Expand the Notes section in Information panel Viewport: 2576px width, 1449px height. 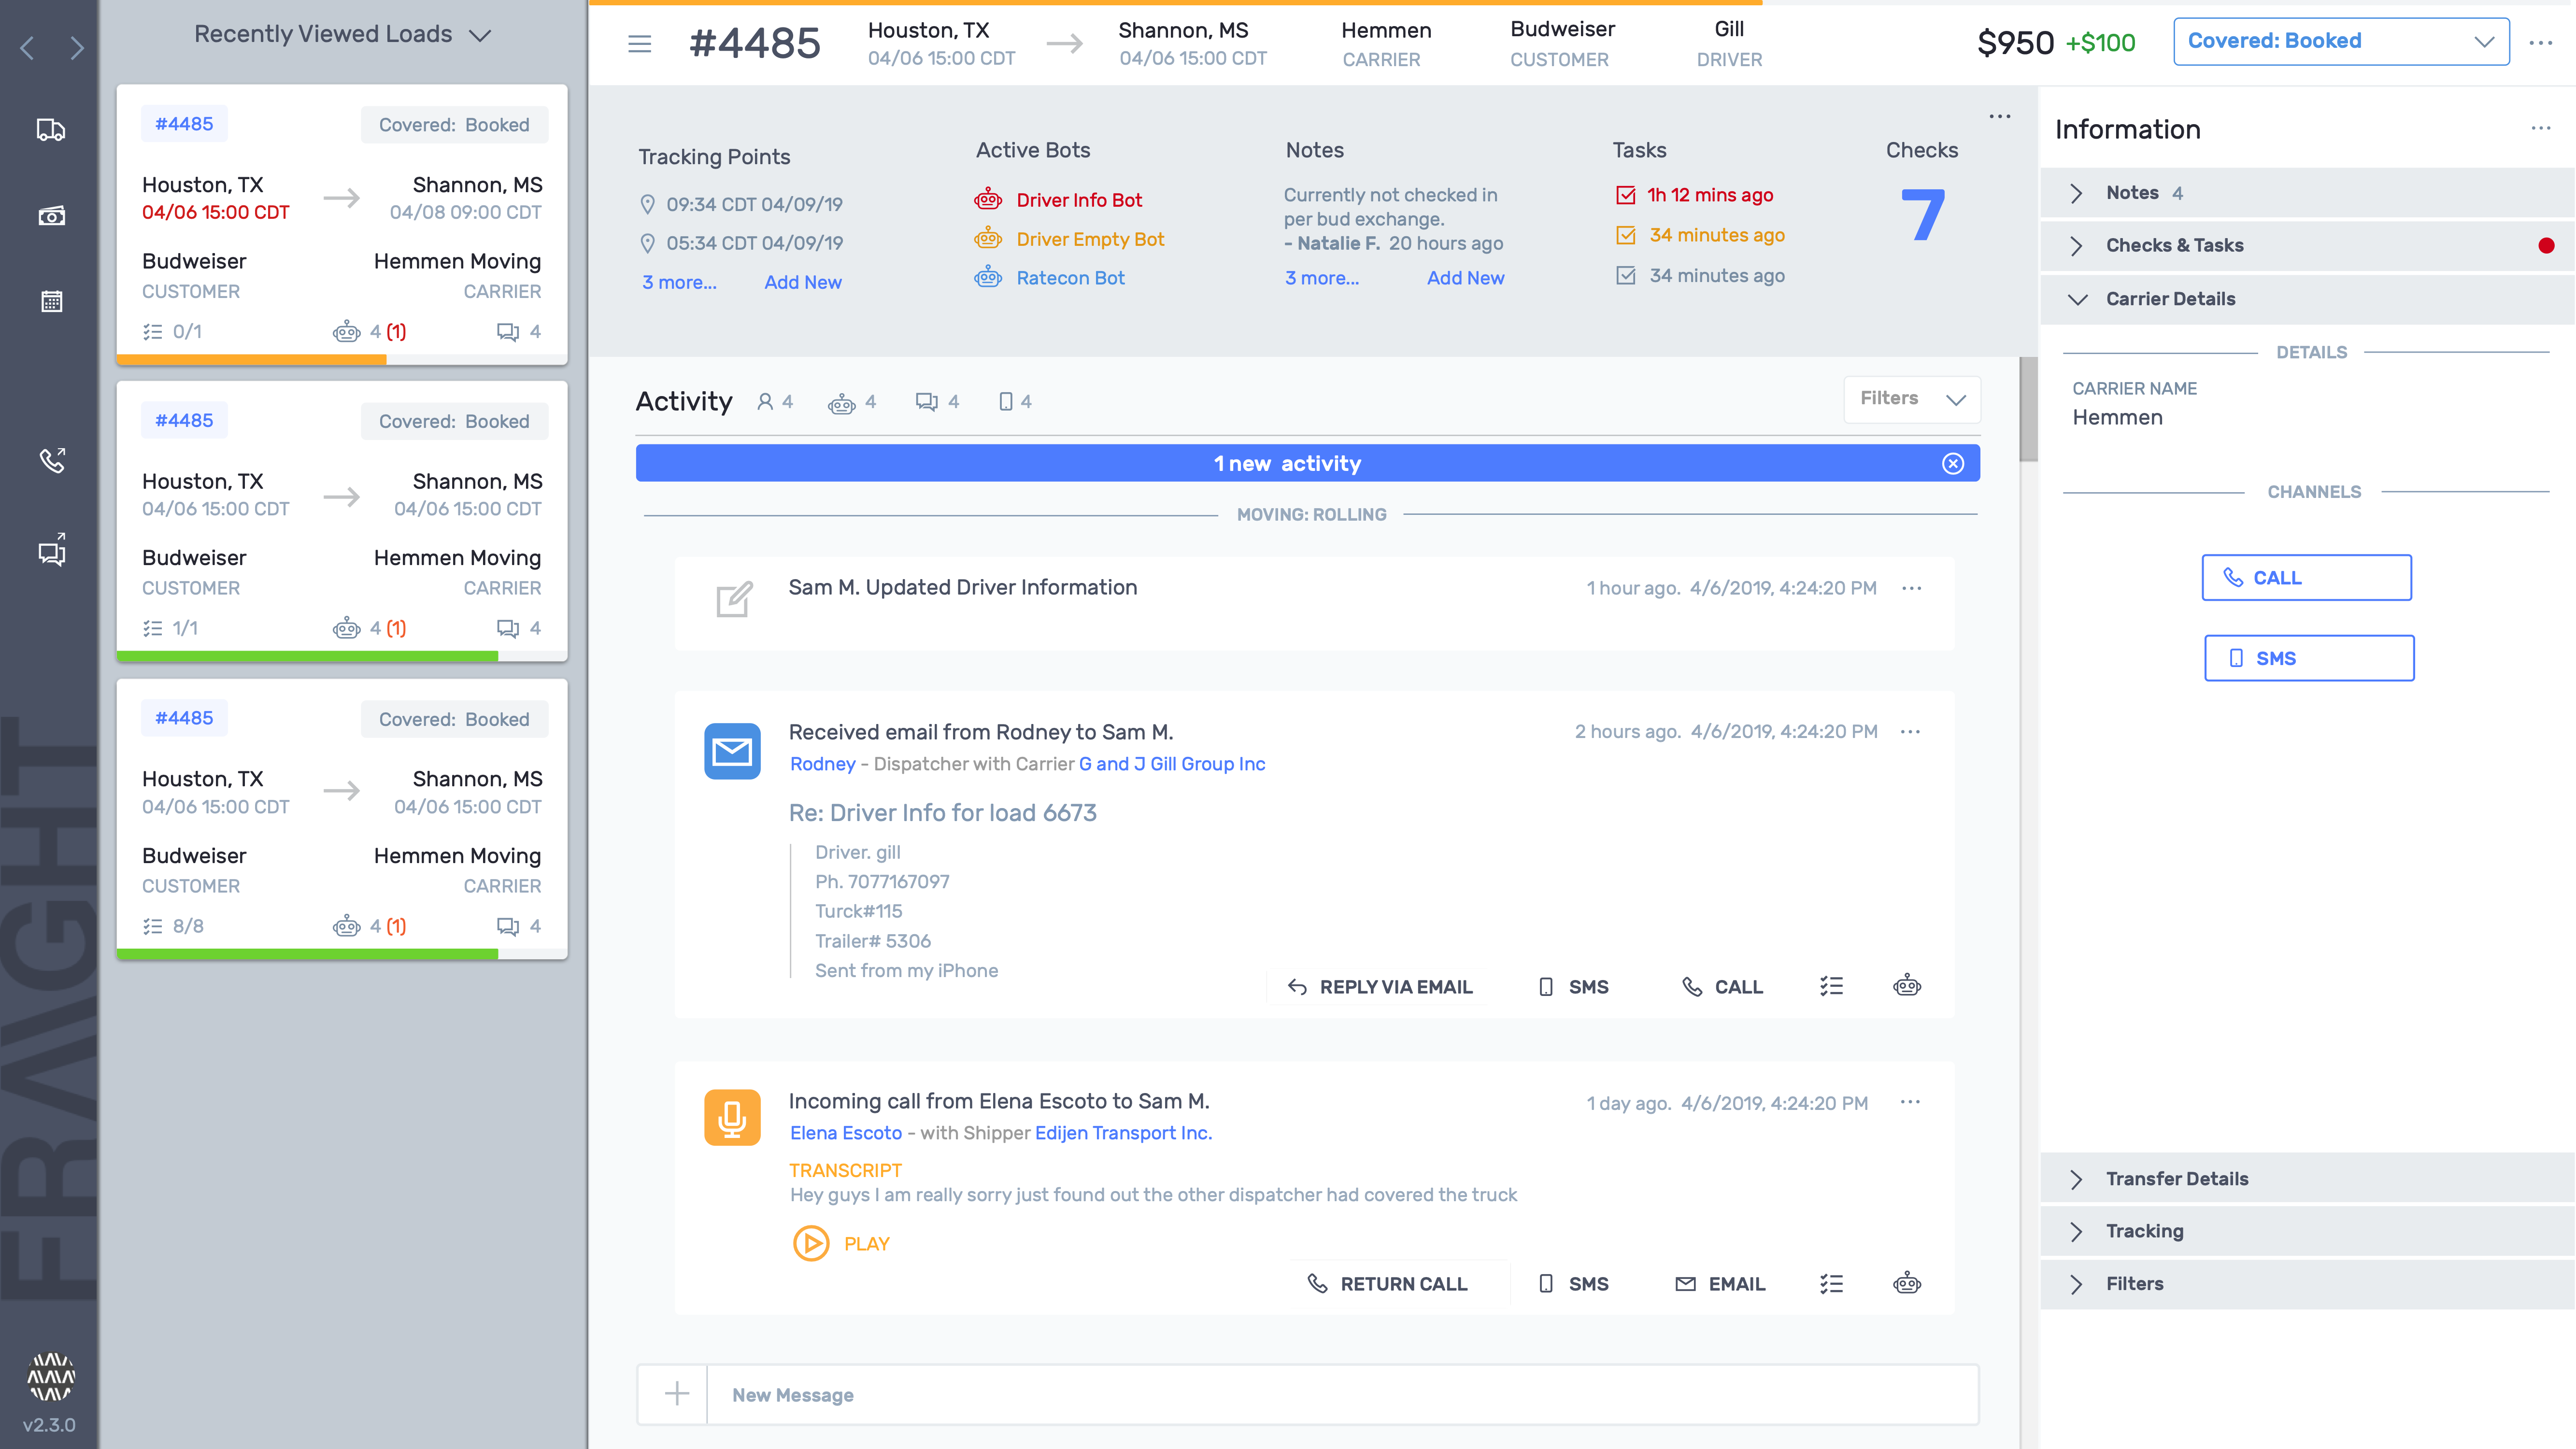(x=2308, y=193)
